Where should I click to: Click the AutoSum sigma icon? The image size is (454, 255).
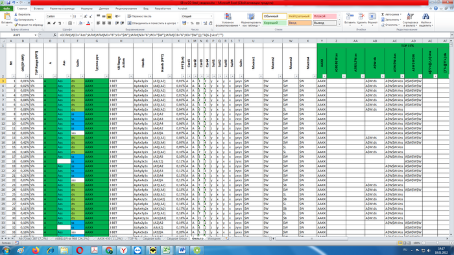383,14
